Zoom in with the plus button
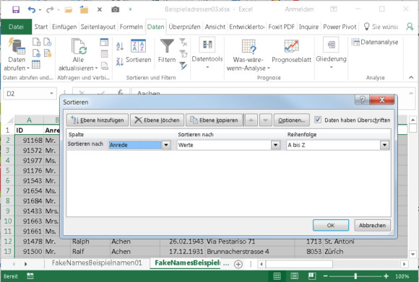The height and width of the screenshot is (282, 419). click(x=386, y=276)
